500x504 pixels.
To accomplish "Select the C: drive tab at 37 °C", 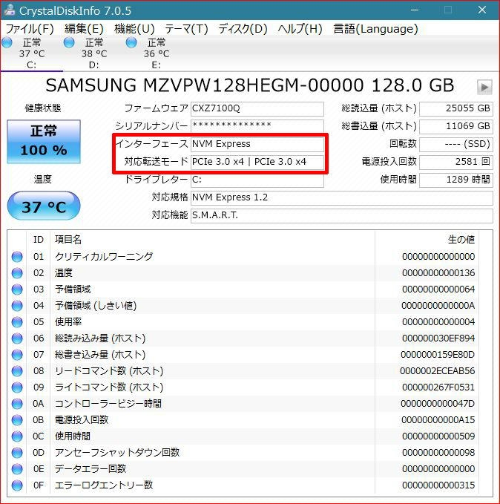I will [31, 53].
